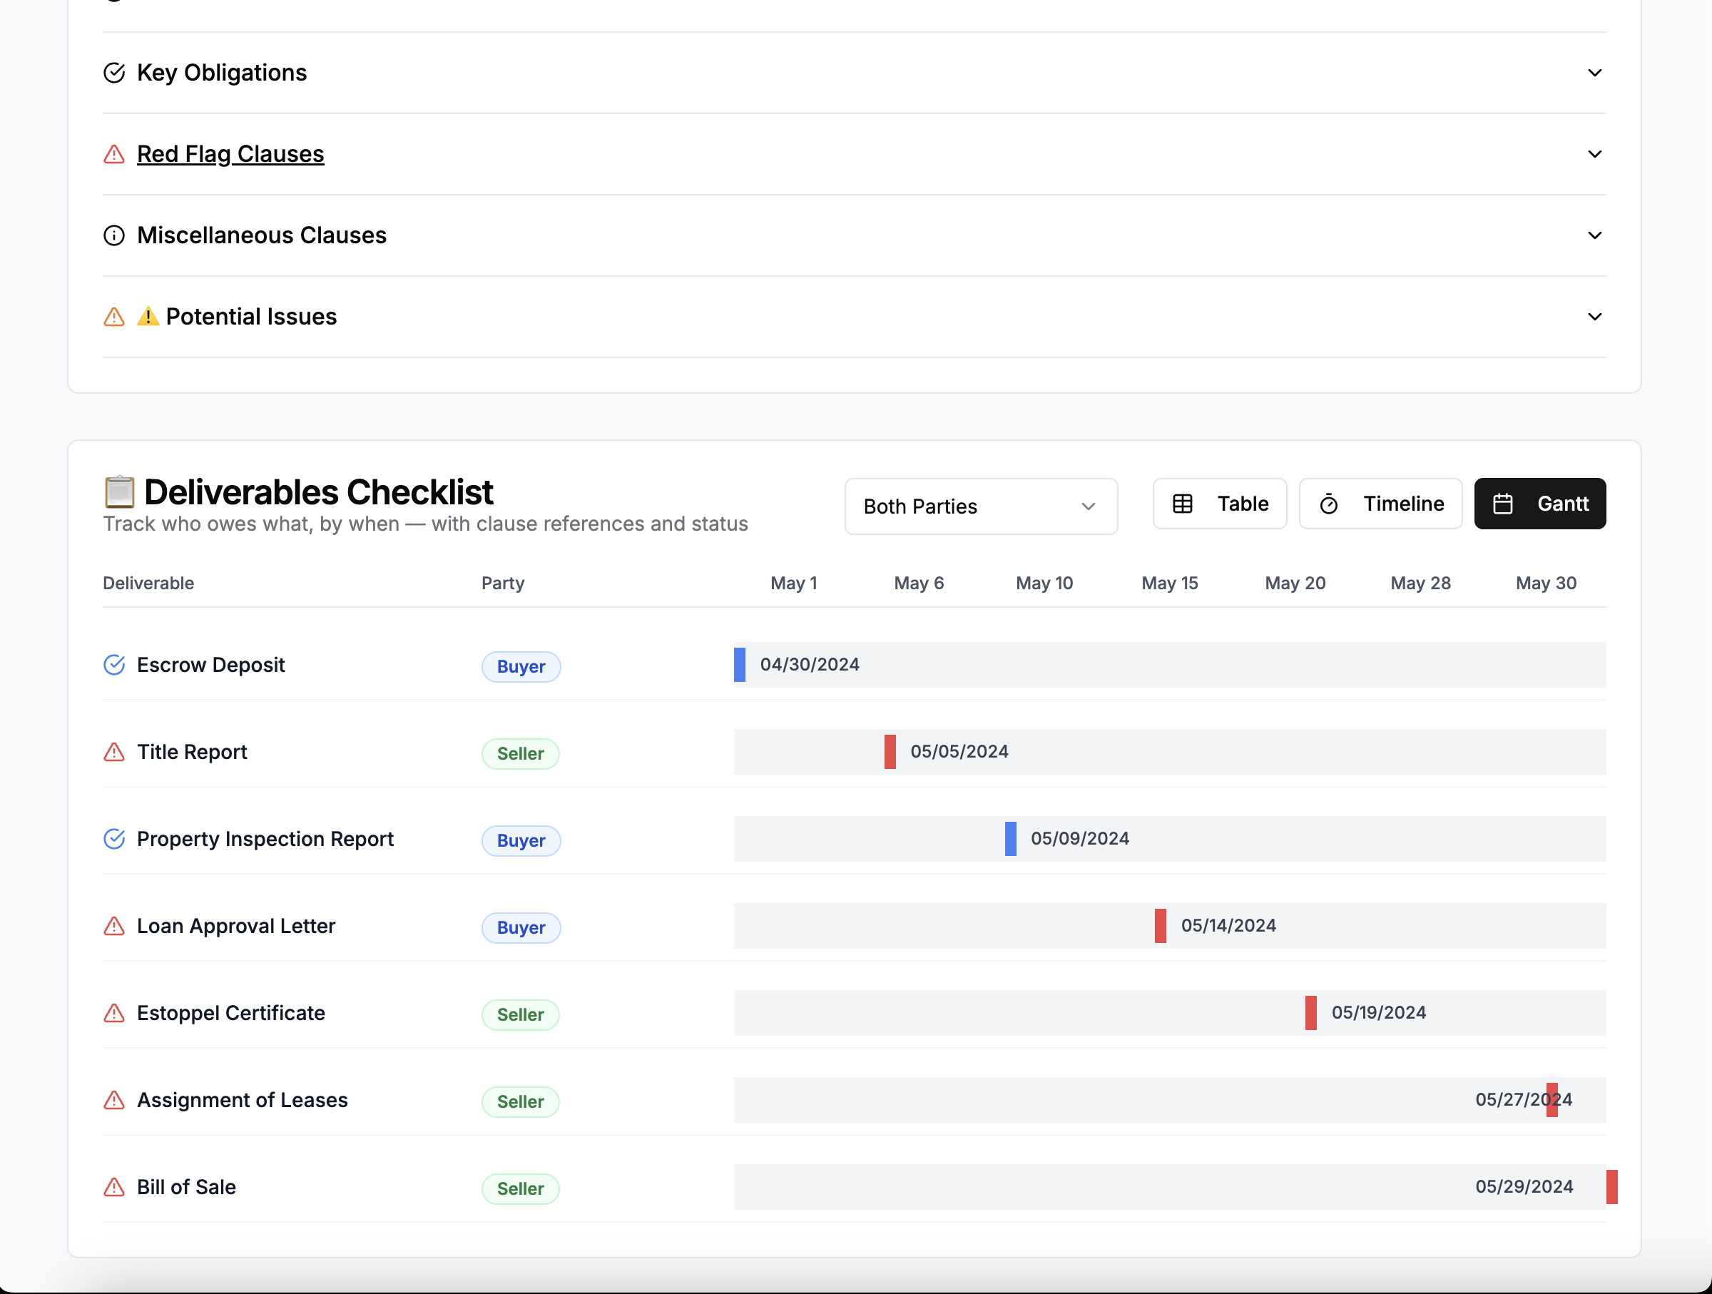Click the warning triangle beside Red Flag Clauses
Viewport: 1712px width, 1294px height.
113,155
